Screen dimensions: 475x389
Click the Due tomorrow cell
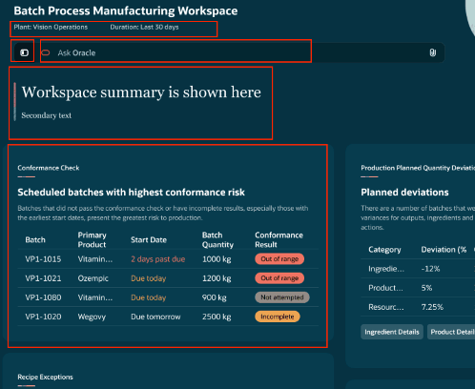[155, 317]
